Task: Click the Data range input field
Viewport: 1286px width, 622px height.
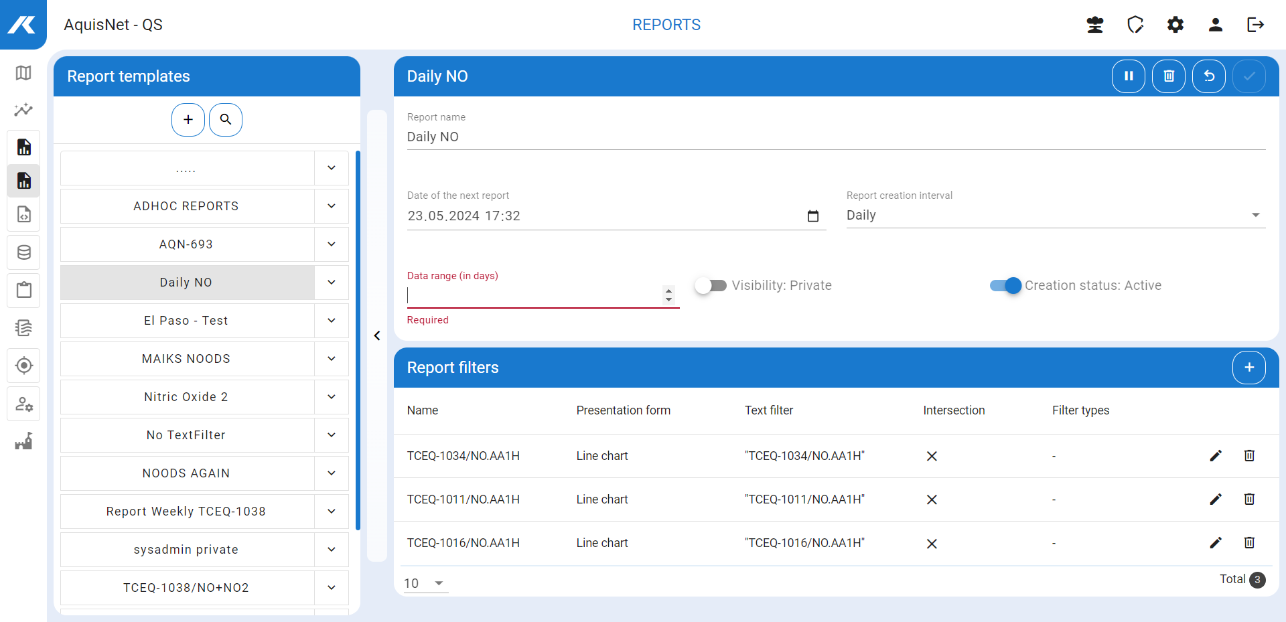Action: coord(533,295)
